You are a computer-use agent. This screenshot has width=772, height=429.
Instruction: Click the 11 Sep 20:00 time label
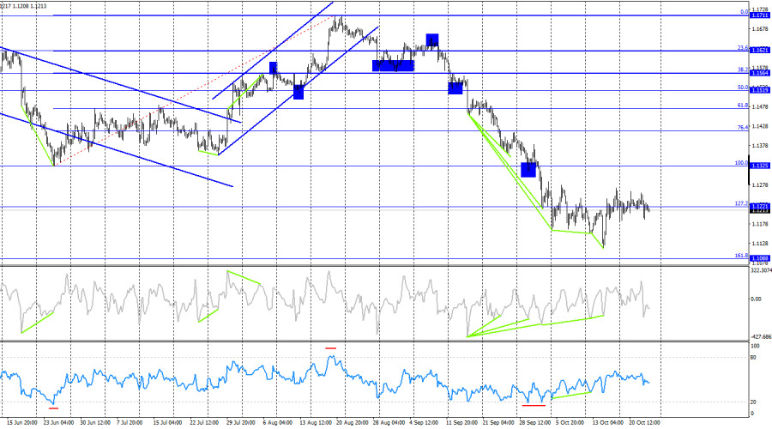461,423
